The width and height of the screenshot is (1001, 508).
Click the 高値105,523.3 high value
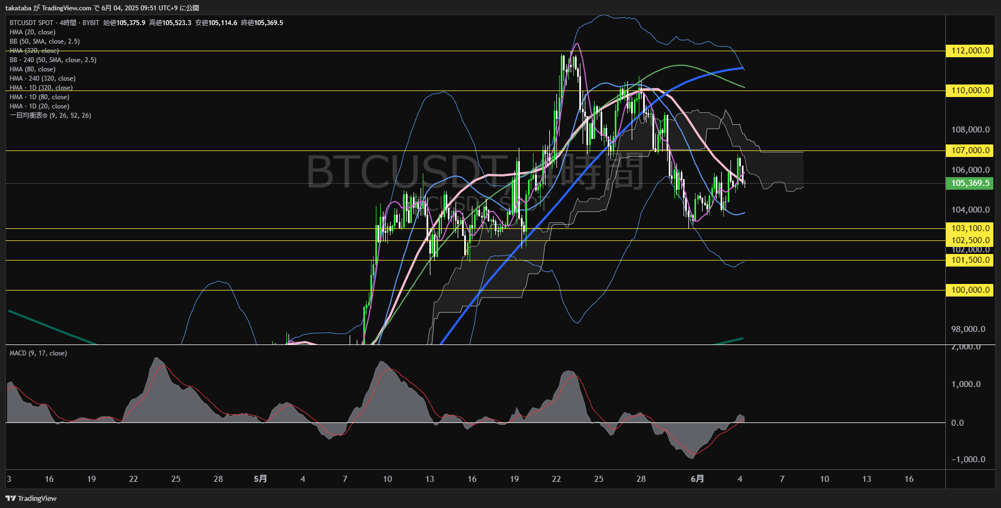[170, 23]
